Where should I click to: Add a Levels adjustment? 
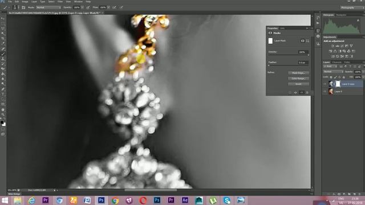pyautogui.click(x=337, y=46)
